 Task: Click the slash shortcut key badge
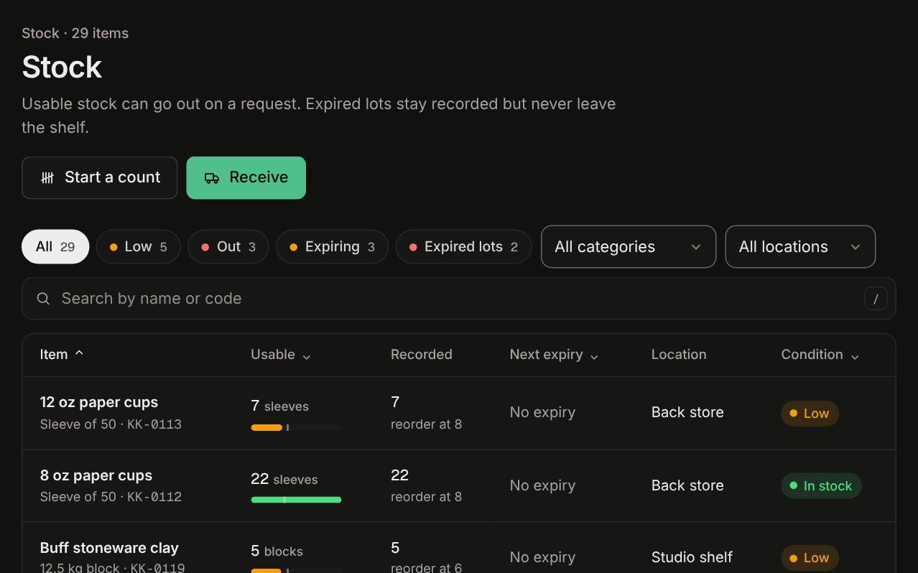tap(876, 299)
